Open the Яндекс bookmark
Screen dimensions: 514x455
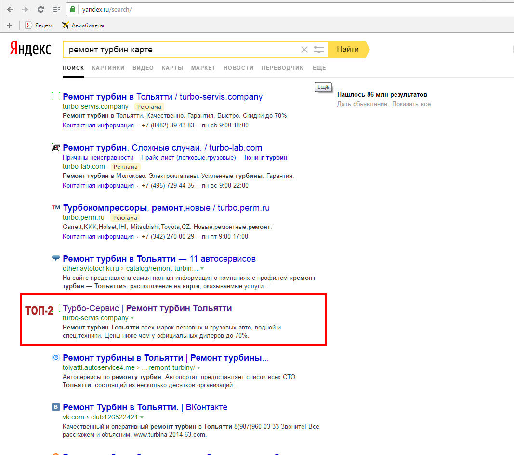pyautogui.click(x=40, y=25)
